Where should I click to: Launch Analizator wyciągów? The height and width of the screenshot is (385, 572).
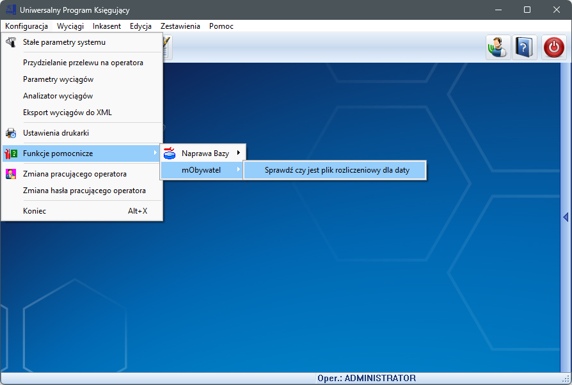[58, 96]
